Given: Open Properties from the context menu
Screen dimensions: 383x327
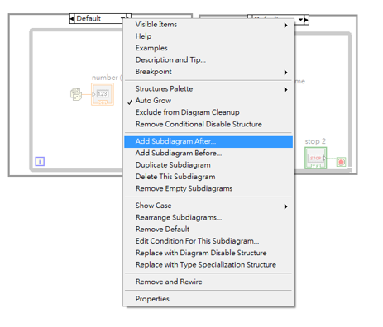Looking at the screenshot, I should pyautogui.click(x=208, y=299).
